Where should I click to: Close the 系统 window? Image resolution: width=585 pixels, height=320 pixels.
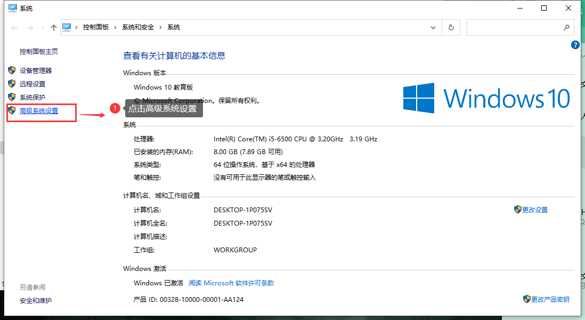point(568,8)
